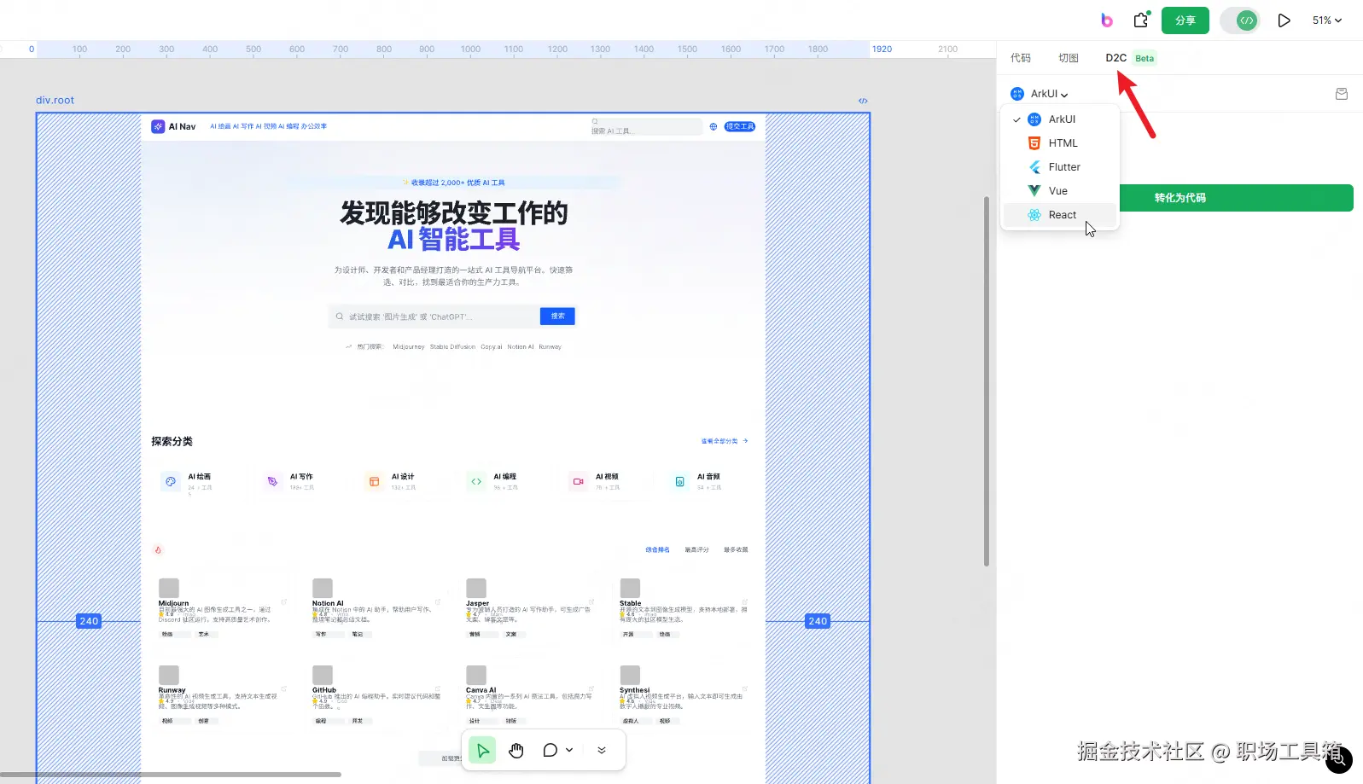Click the Midjourney popular search tag

click(409, 347)
